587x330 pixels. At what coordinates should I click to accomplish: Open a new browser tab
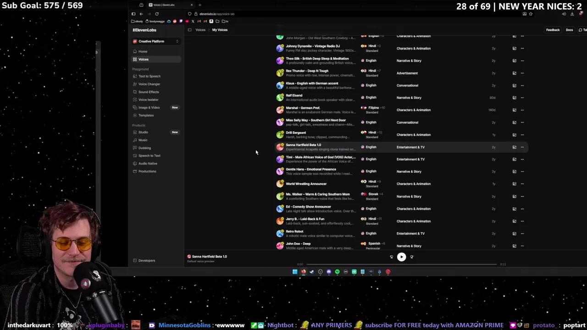pyautogui.click(x=199, y=5)
